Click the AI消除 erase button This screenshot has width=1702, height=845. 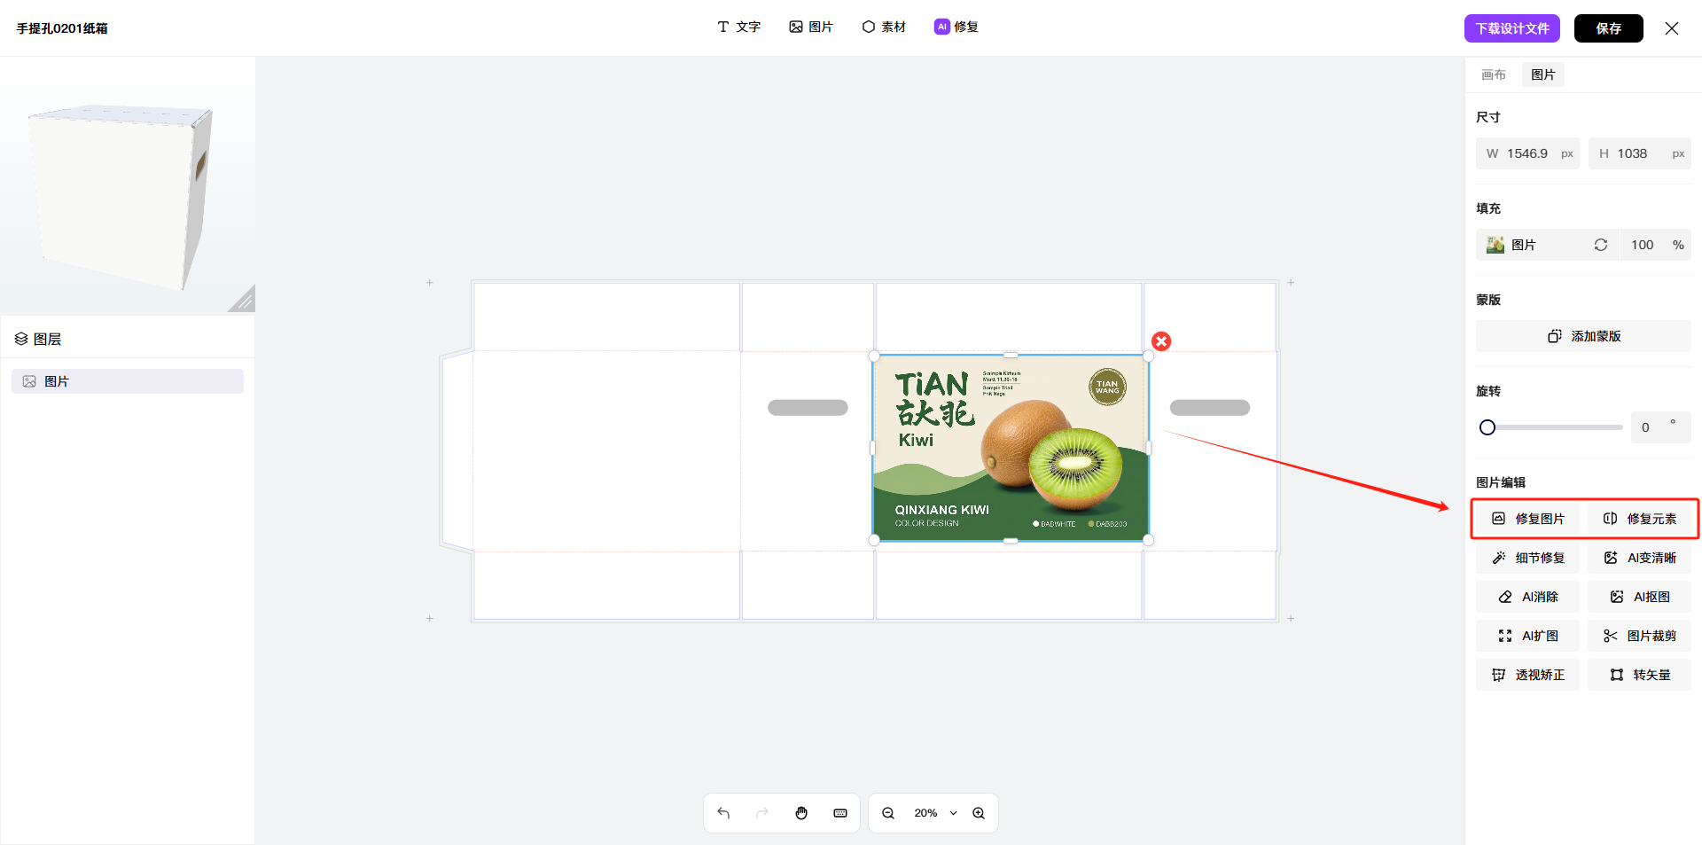[x=1528, y=597]
